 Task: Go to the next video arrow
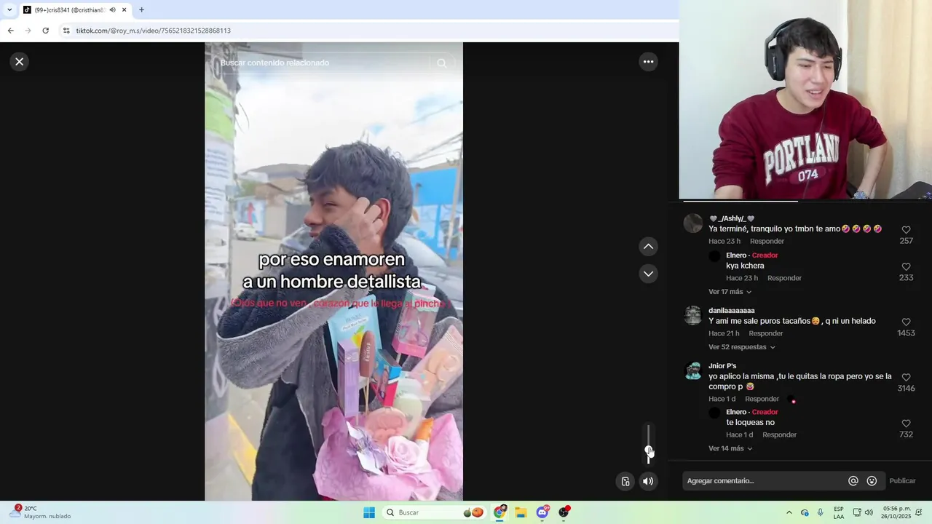coord(648,274)
